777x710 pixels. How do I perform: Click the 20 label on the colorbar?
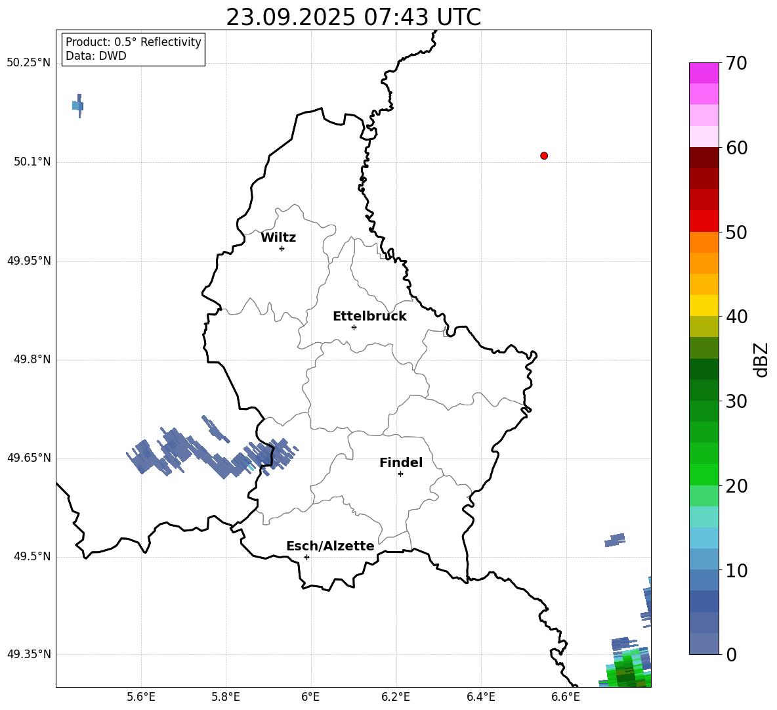[736, 486]
